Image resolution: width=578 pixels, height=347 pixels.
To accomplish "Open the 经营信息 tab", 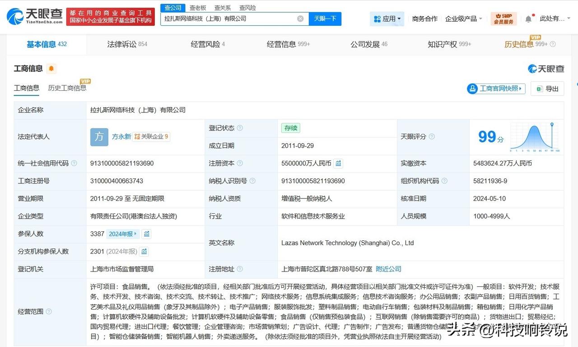I will pos(288,44).
